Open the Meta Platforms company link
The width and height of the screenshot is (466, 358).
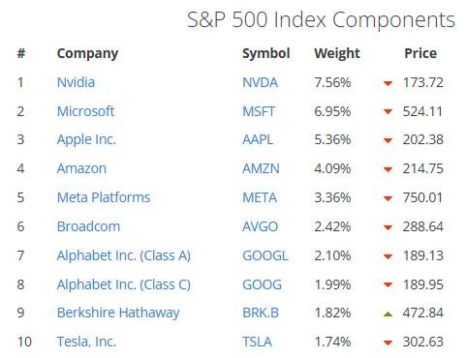[104, 197]
